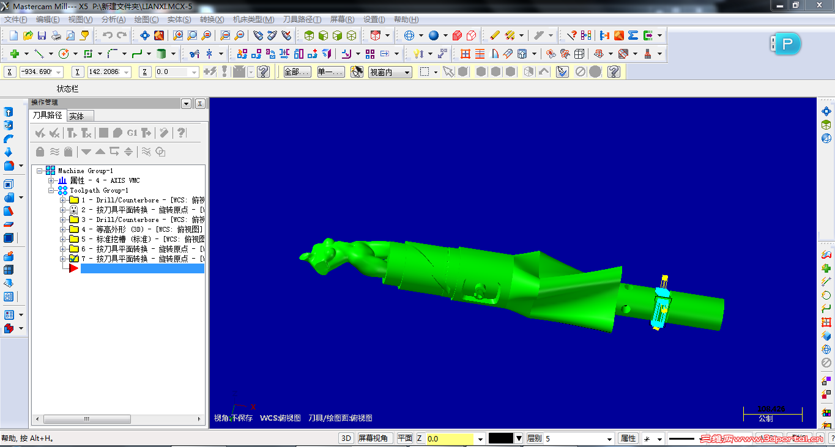Expand operation 4 等高外形 (3D)
The width and height of the screenshot is (835, 447).
[63, 229]
